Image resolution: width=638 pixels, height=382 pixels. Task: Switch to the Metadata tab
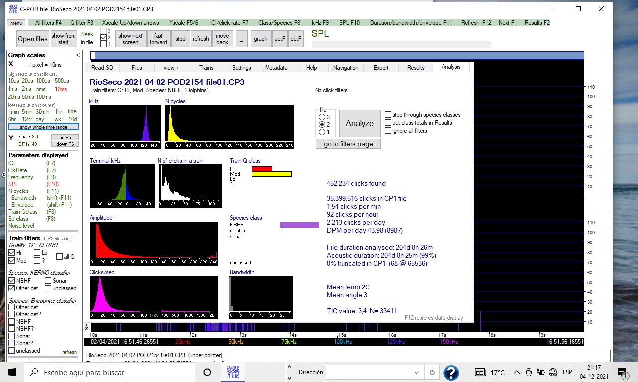(276, 68)
